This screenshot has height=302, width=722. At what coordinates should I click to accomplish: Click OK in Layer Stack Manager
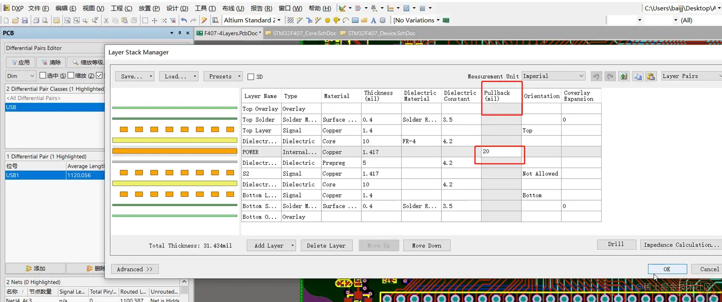tap(667, 269)
